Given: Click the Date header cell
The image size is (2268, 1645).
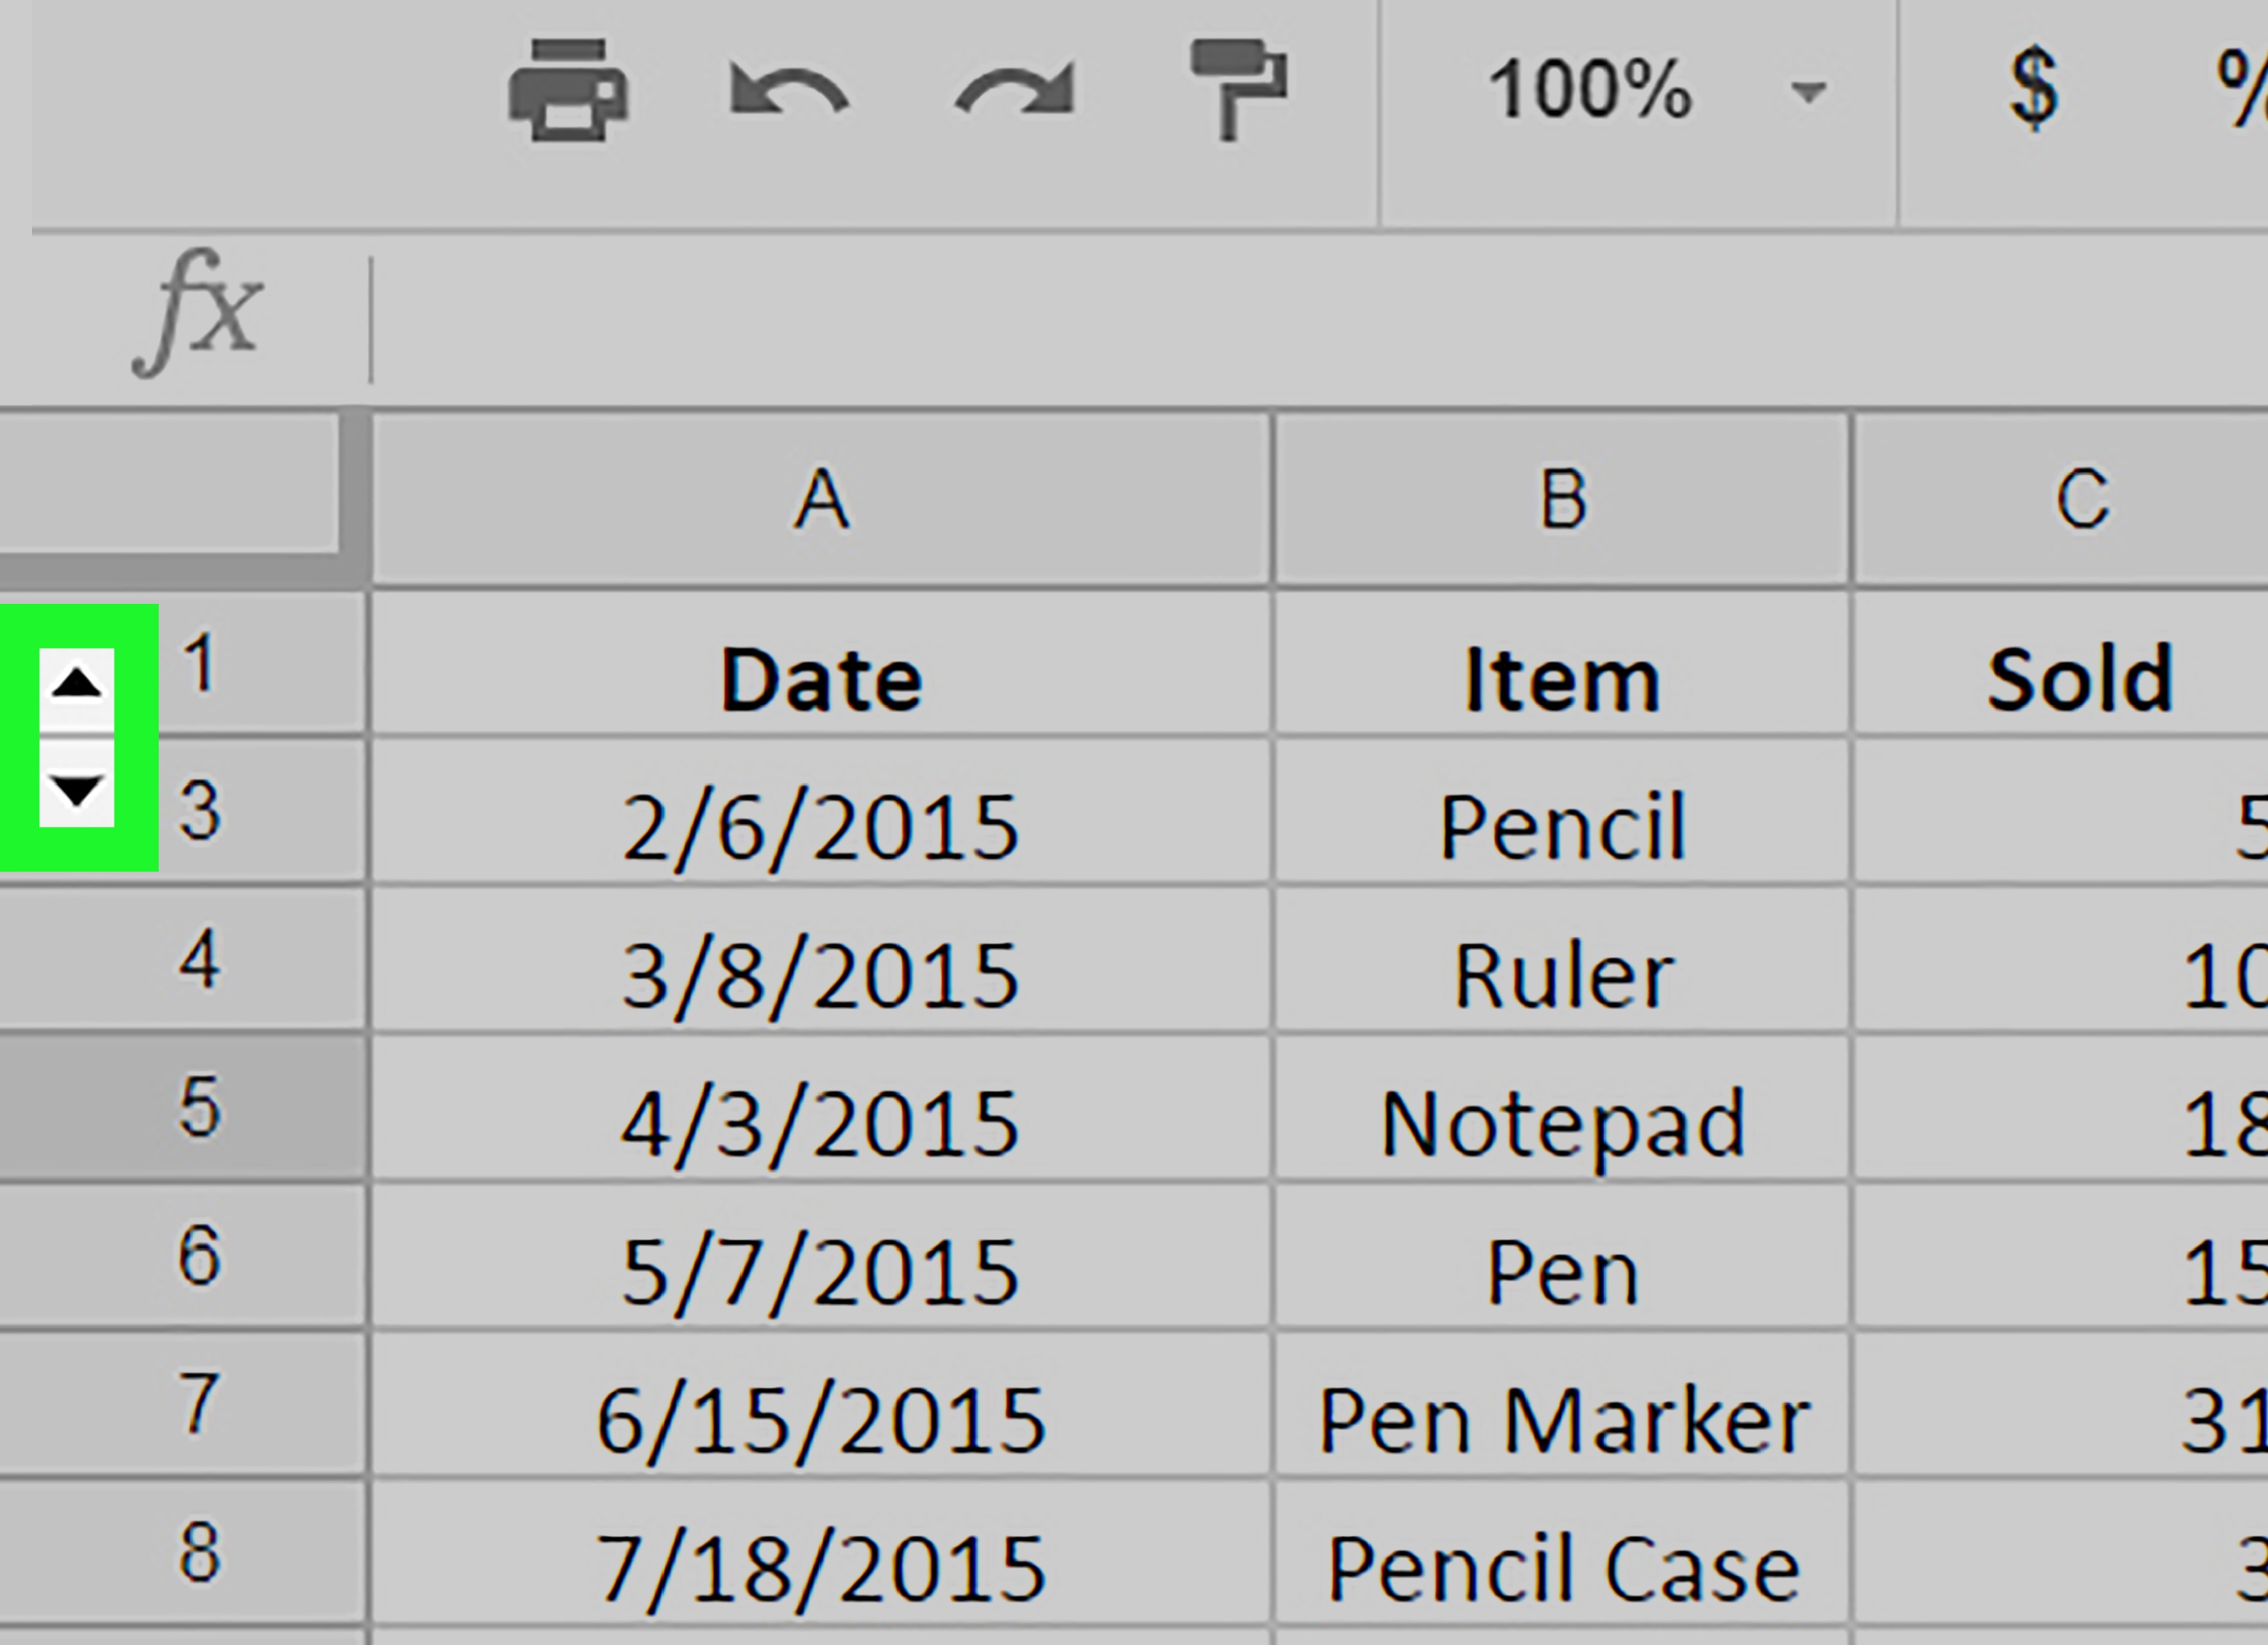Looking at the screenshot, I should 821,680.
